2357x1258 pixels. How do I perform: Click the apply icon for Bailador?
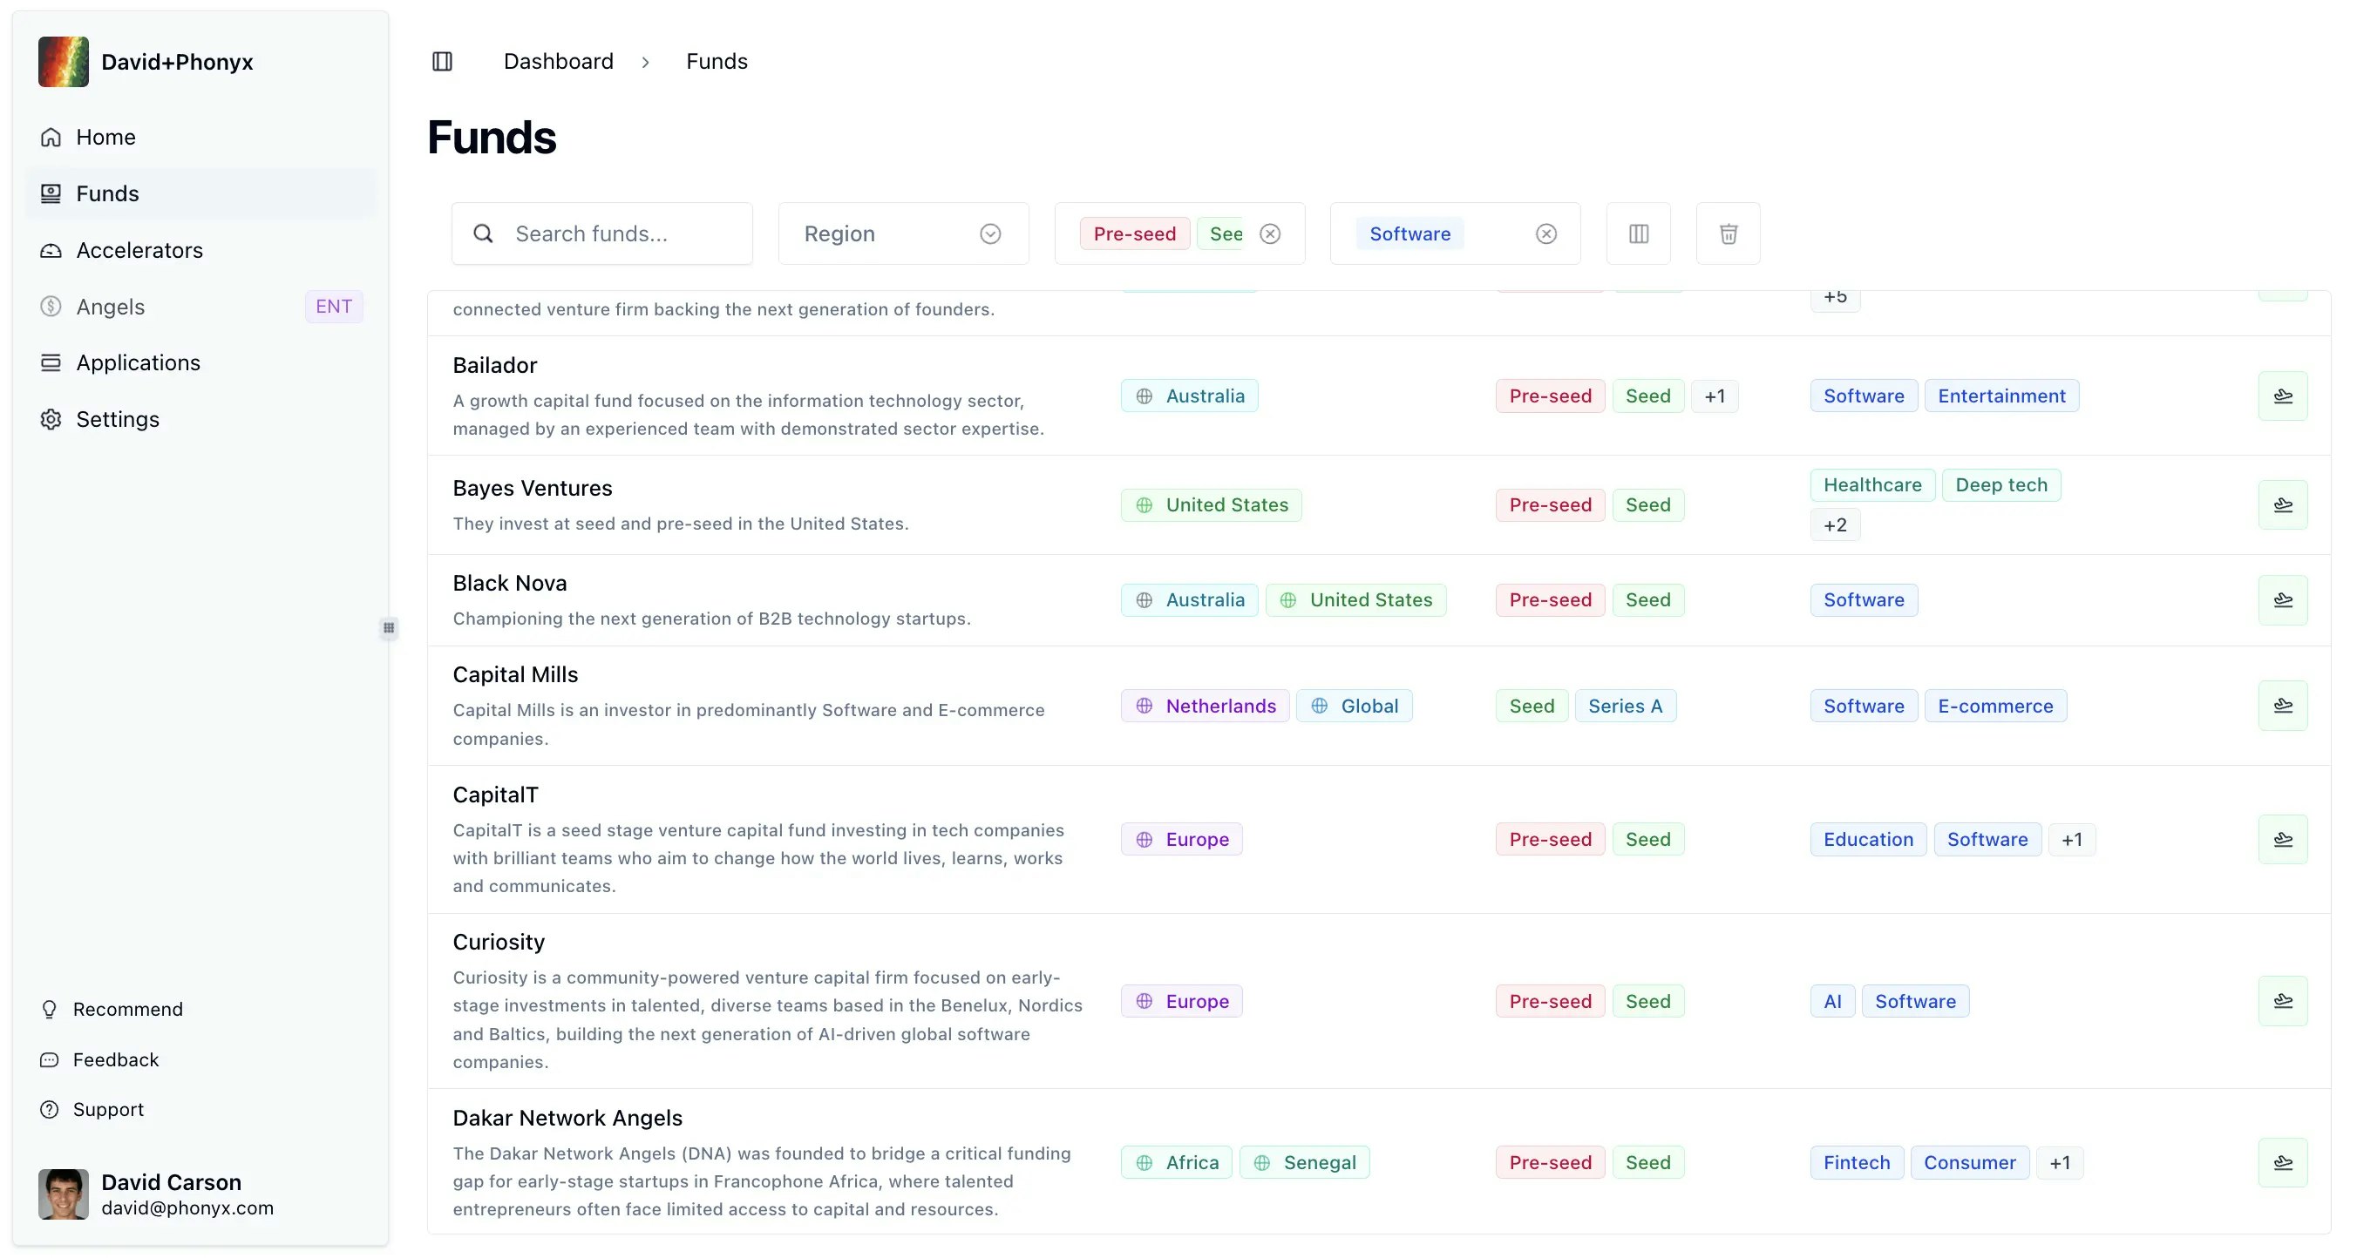pyautogui.click(x=2282, y=396)
